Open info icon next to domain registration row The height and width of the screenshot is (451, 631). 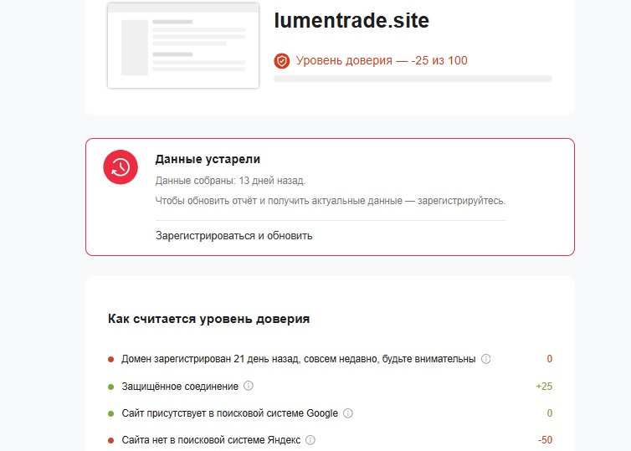pos(486,358)
